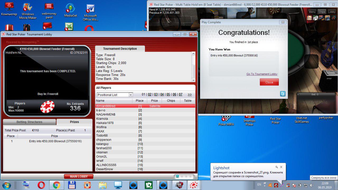
Task: Click the Lightshot screenshot saved notification
Action: pos(248,172)
